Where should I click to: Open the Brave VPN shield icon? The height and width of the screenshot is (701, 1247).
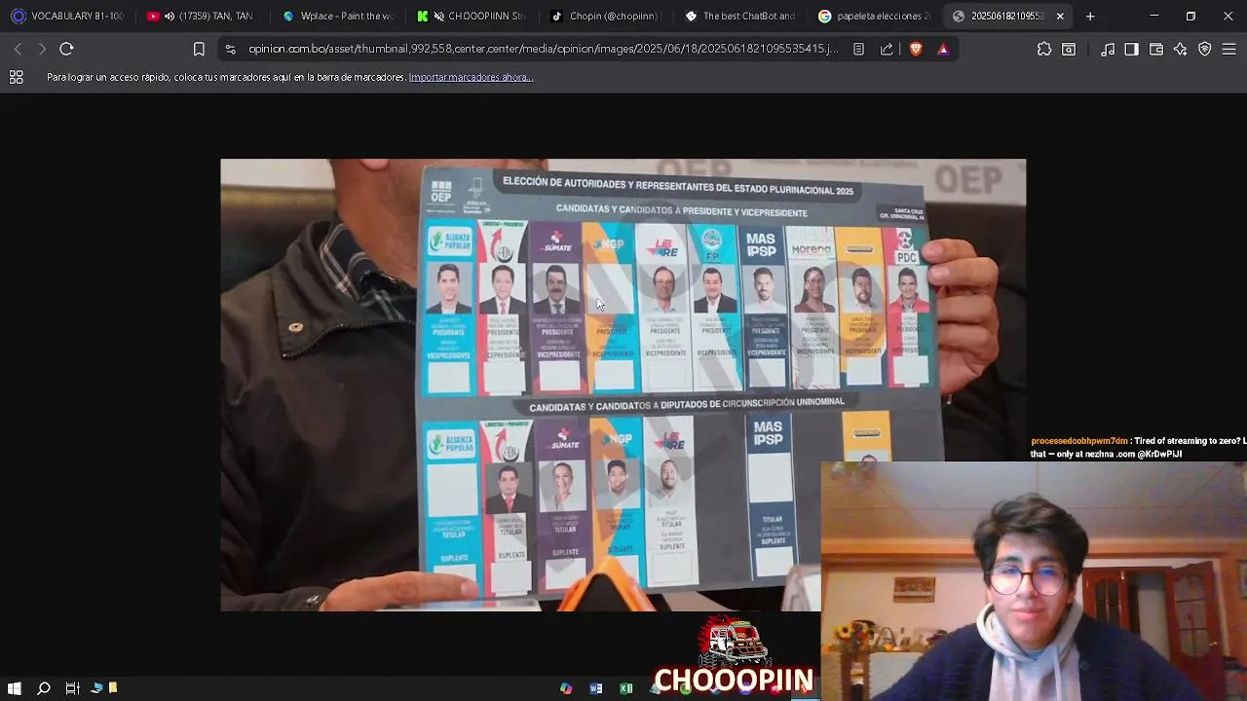[x=1205, y=49]
